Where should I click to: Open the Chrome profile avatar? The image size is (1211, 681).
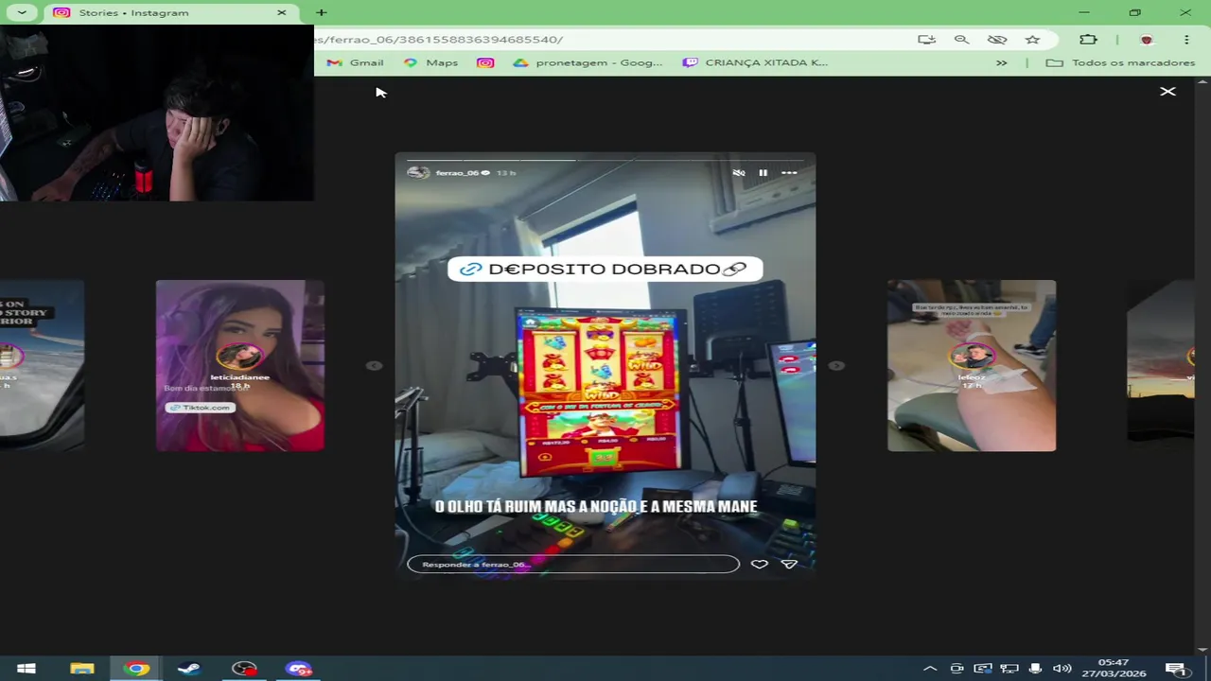[x=1147, y=40]
